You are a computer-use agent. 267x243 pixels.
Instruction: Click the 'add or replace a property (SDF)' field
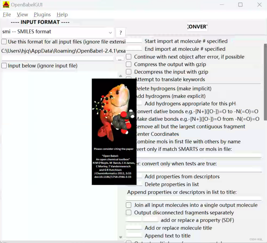click(142, 220)
